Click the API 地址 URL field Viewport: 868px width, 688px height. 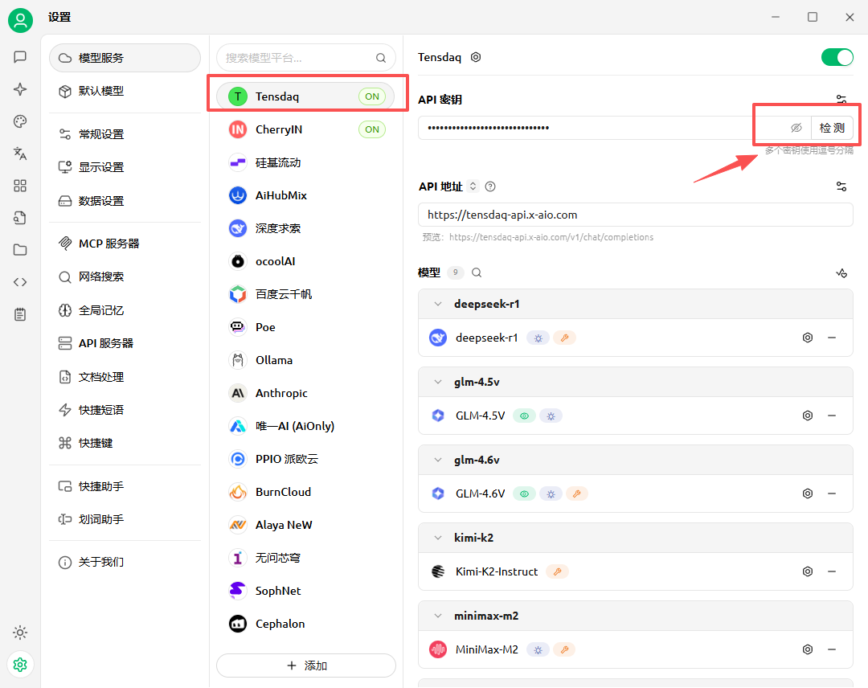pos(636,215)
